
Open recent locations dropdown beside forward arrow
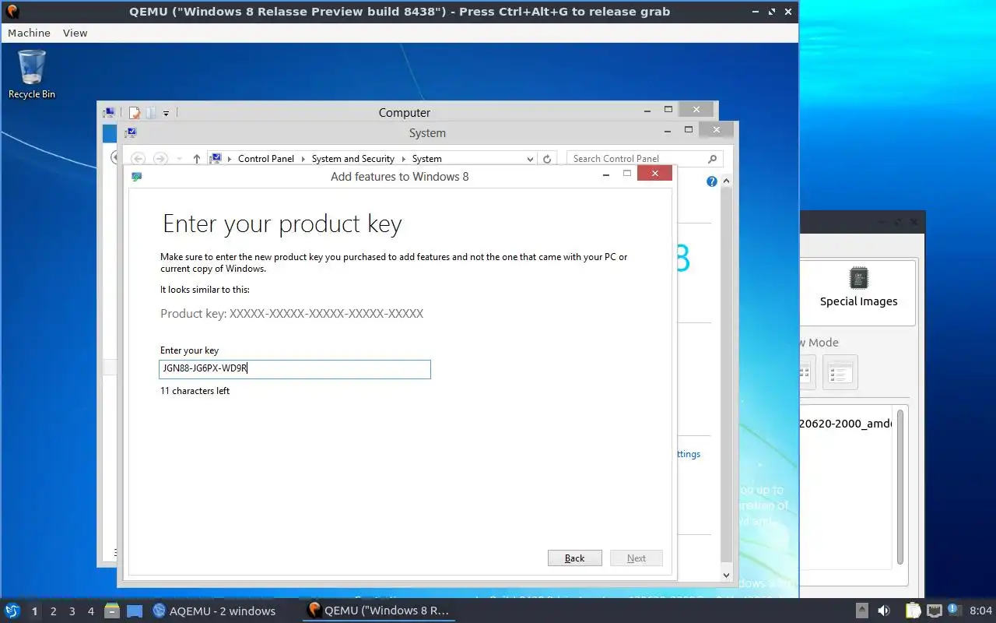(179, 159)
